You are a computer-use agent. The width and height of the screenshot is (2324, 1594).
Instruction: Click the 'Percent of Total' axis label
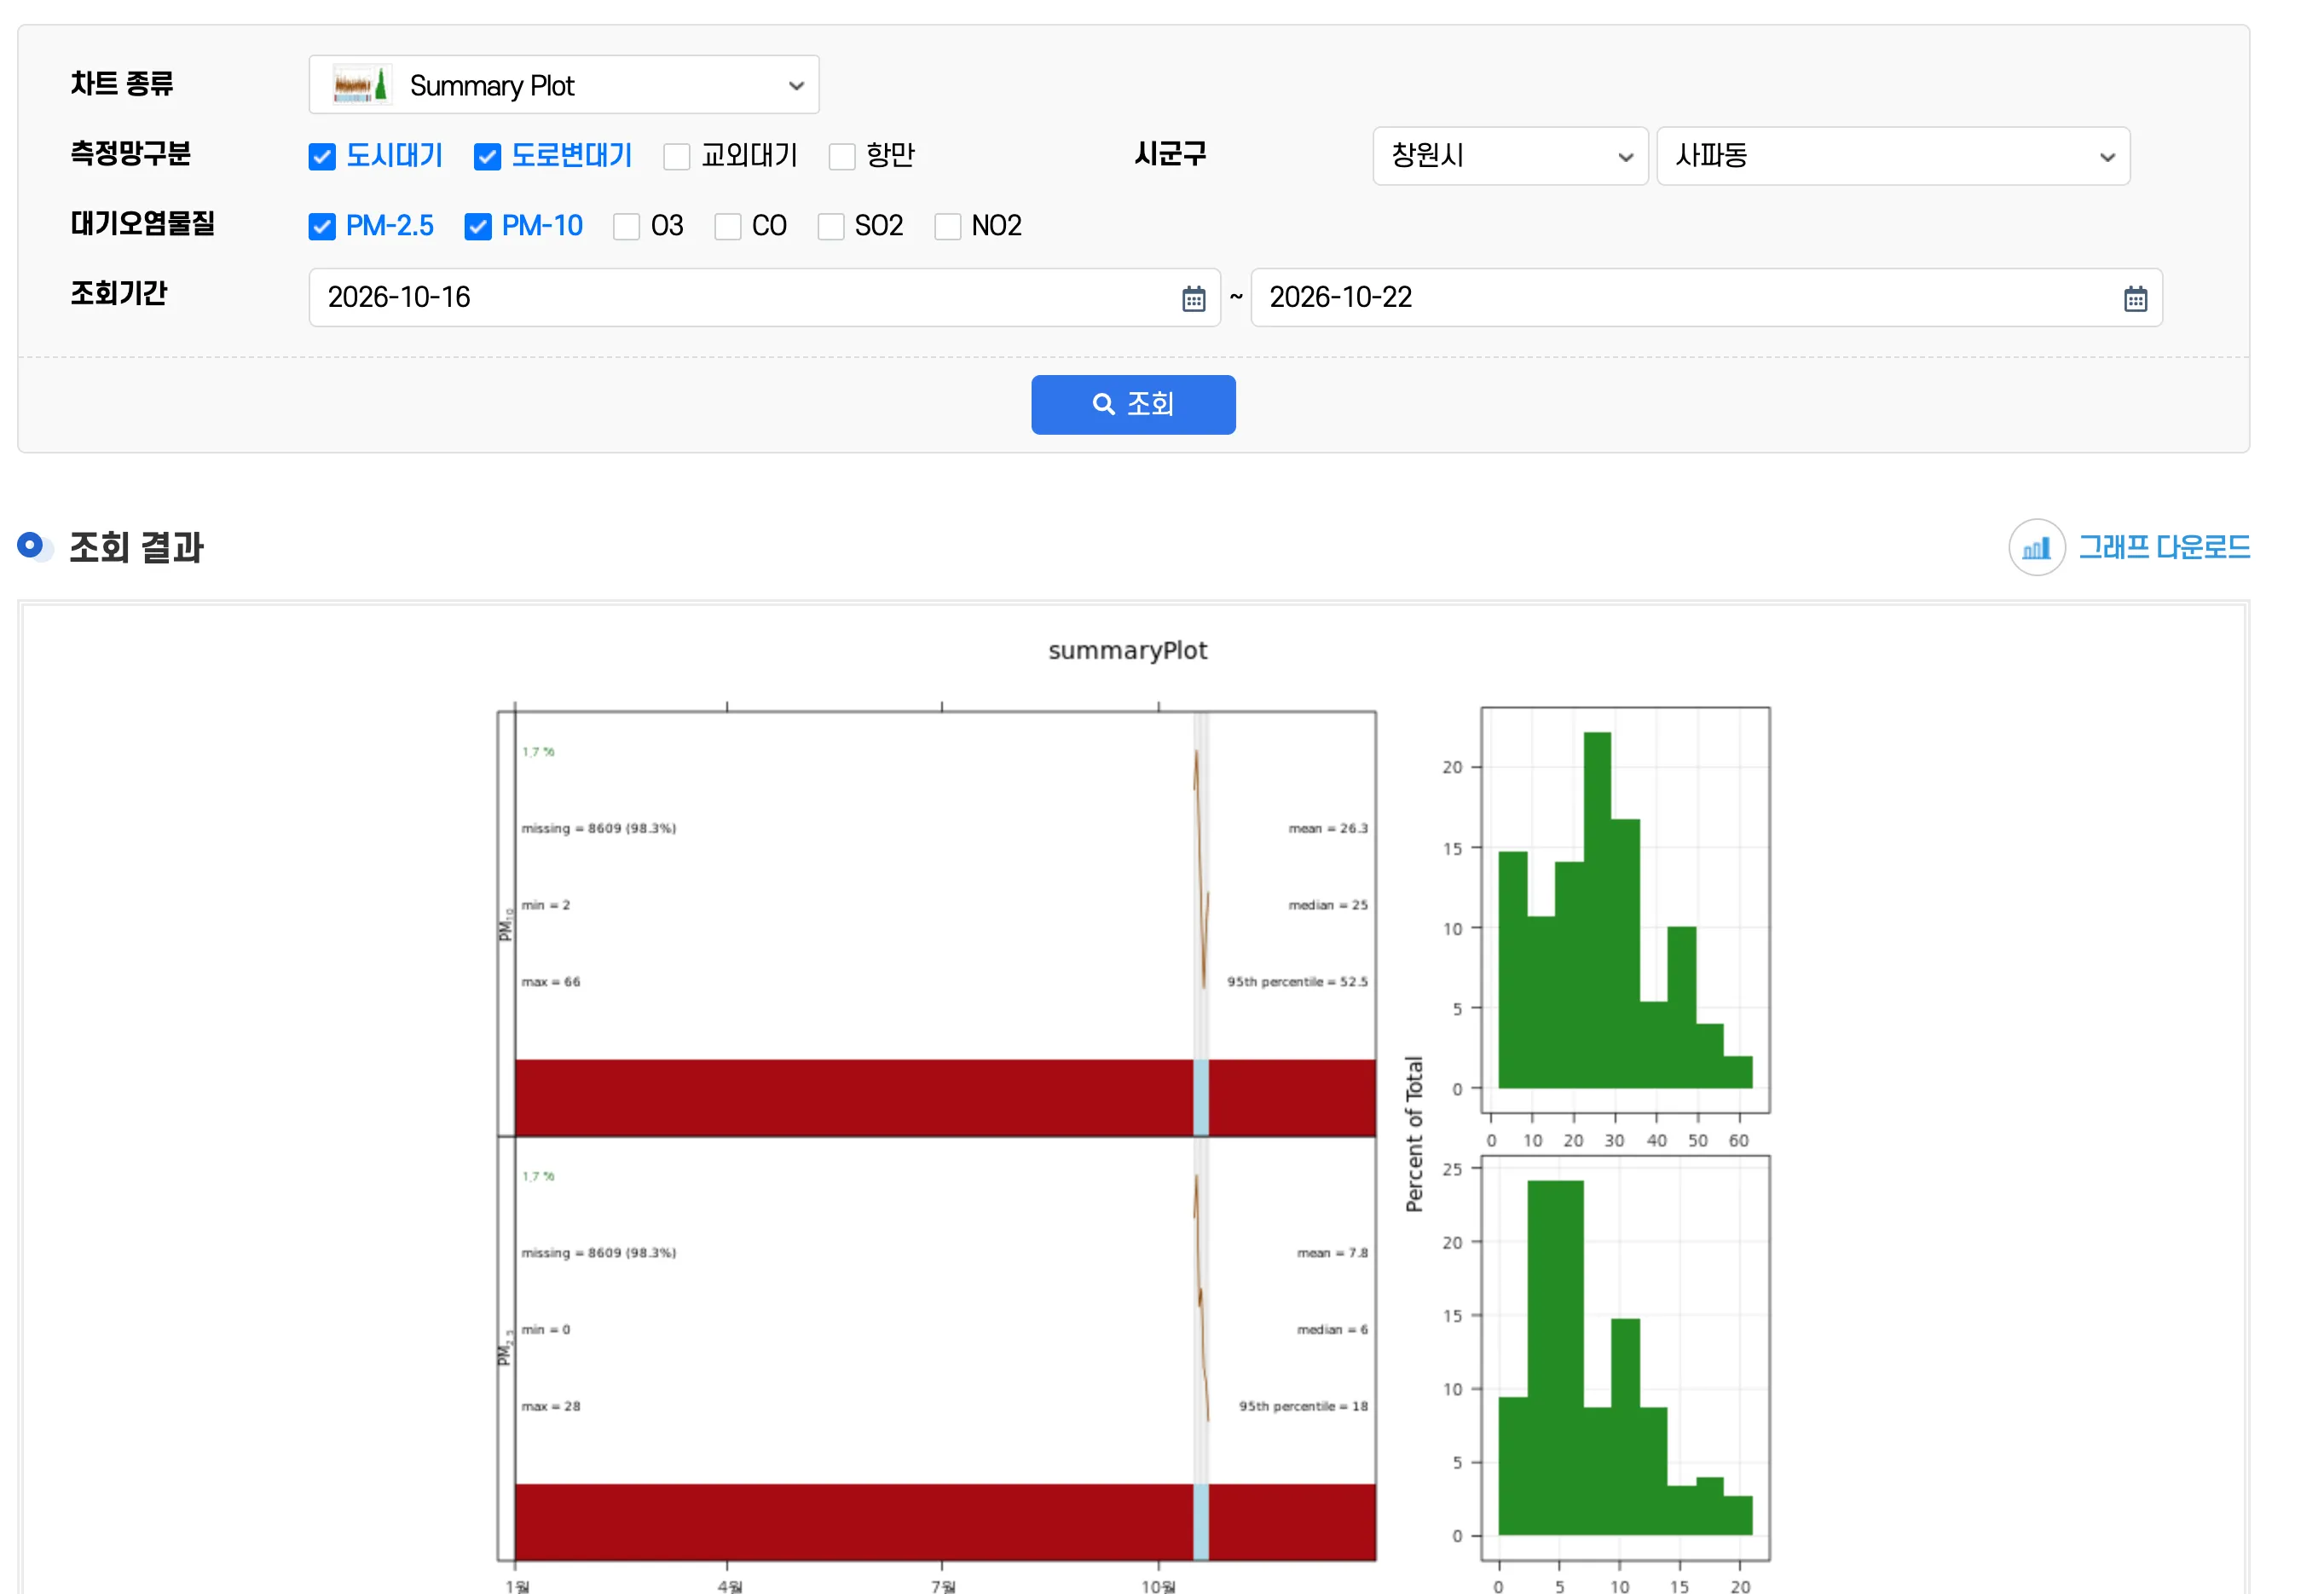[x=1413, y=1134]
